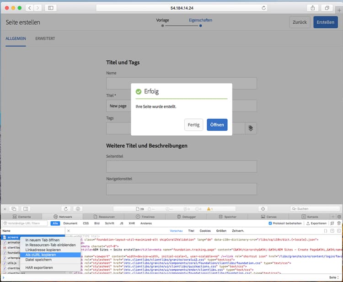Viewport: 343px width, 282px height.
Task: Open the Canvas inspector tab
Action: click(x=268, y=217)
